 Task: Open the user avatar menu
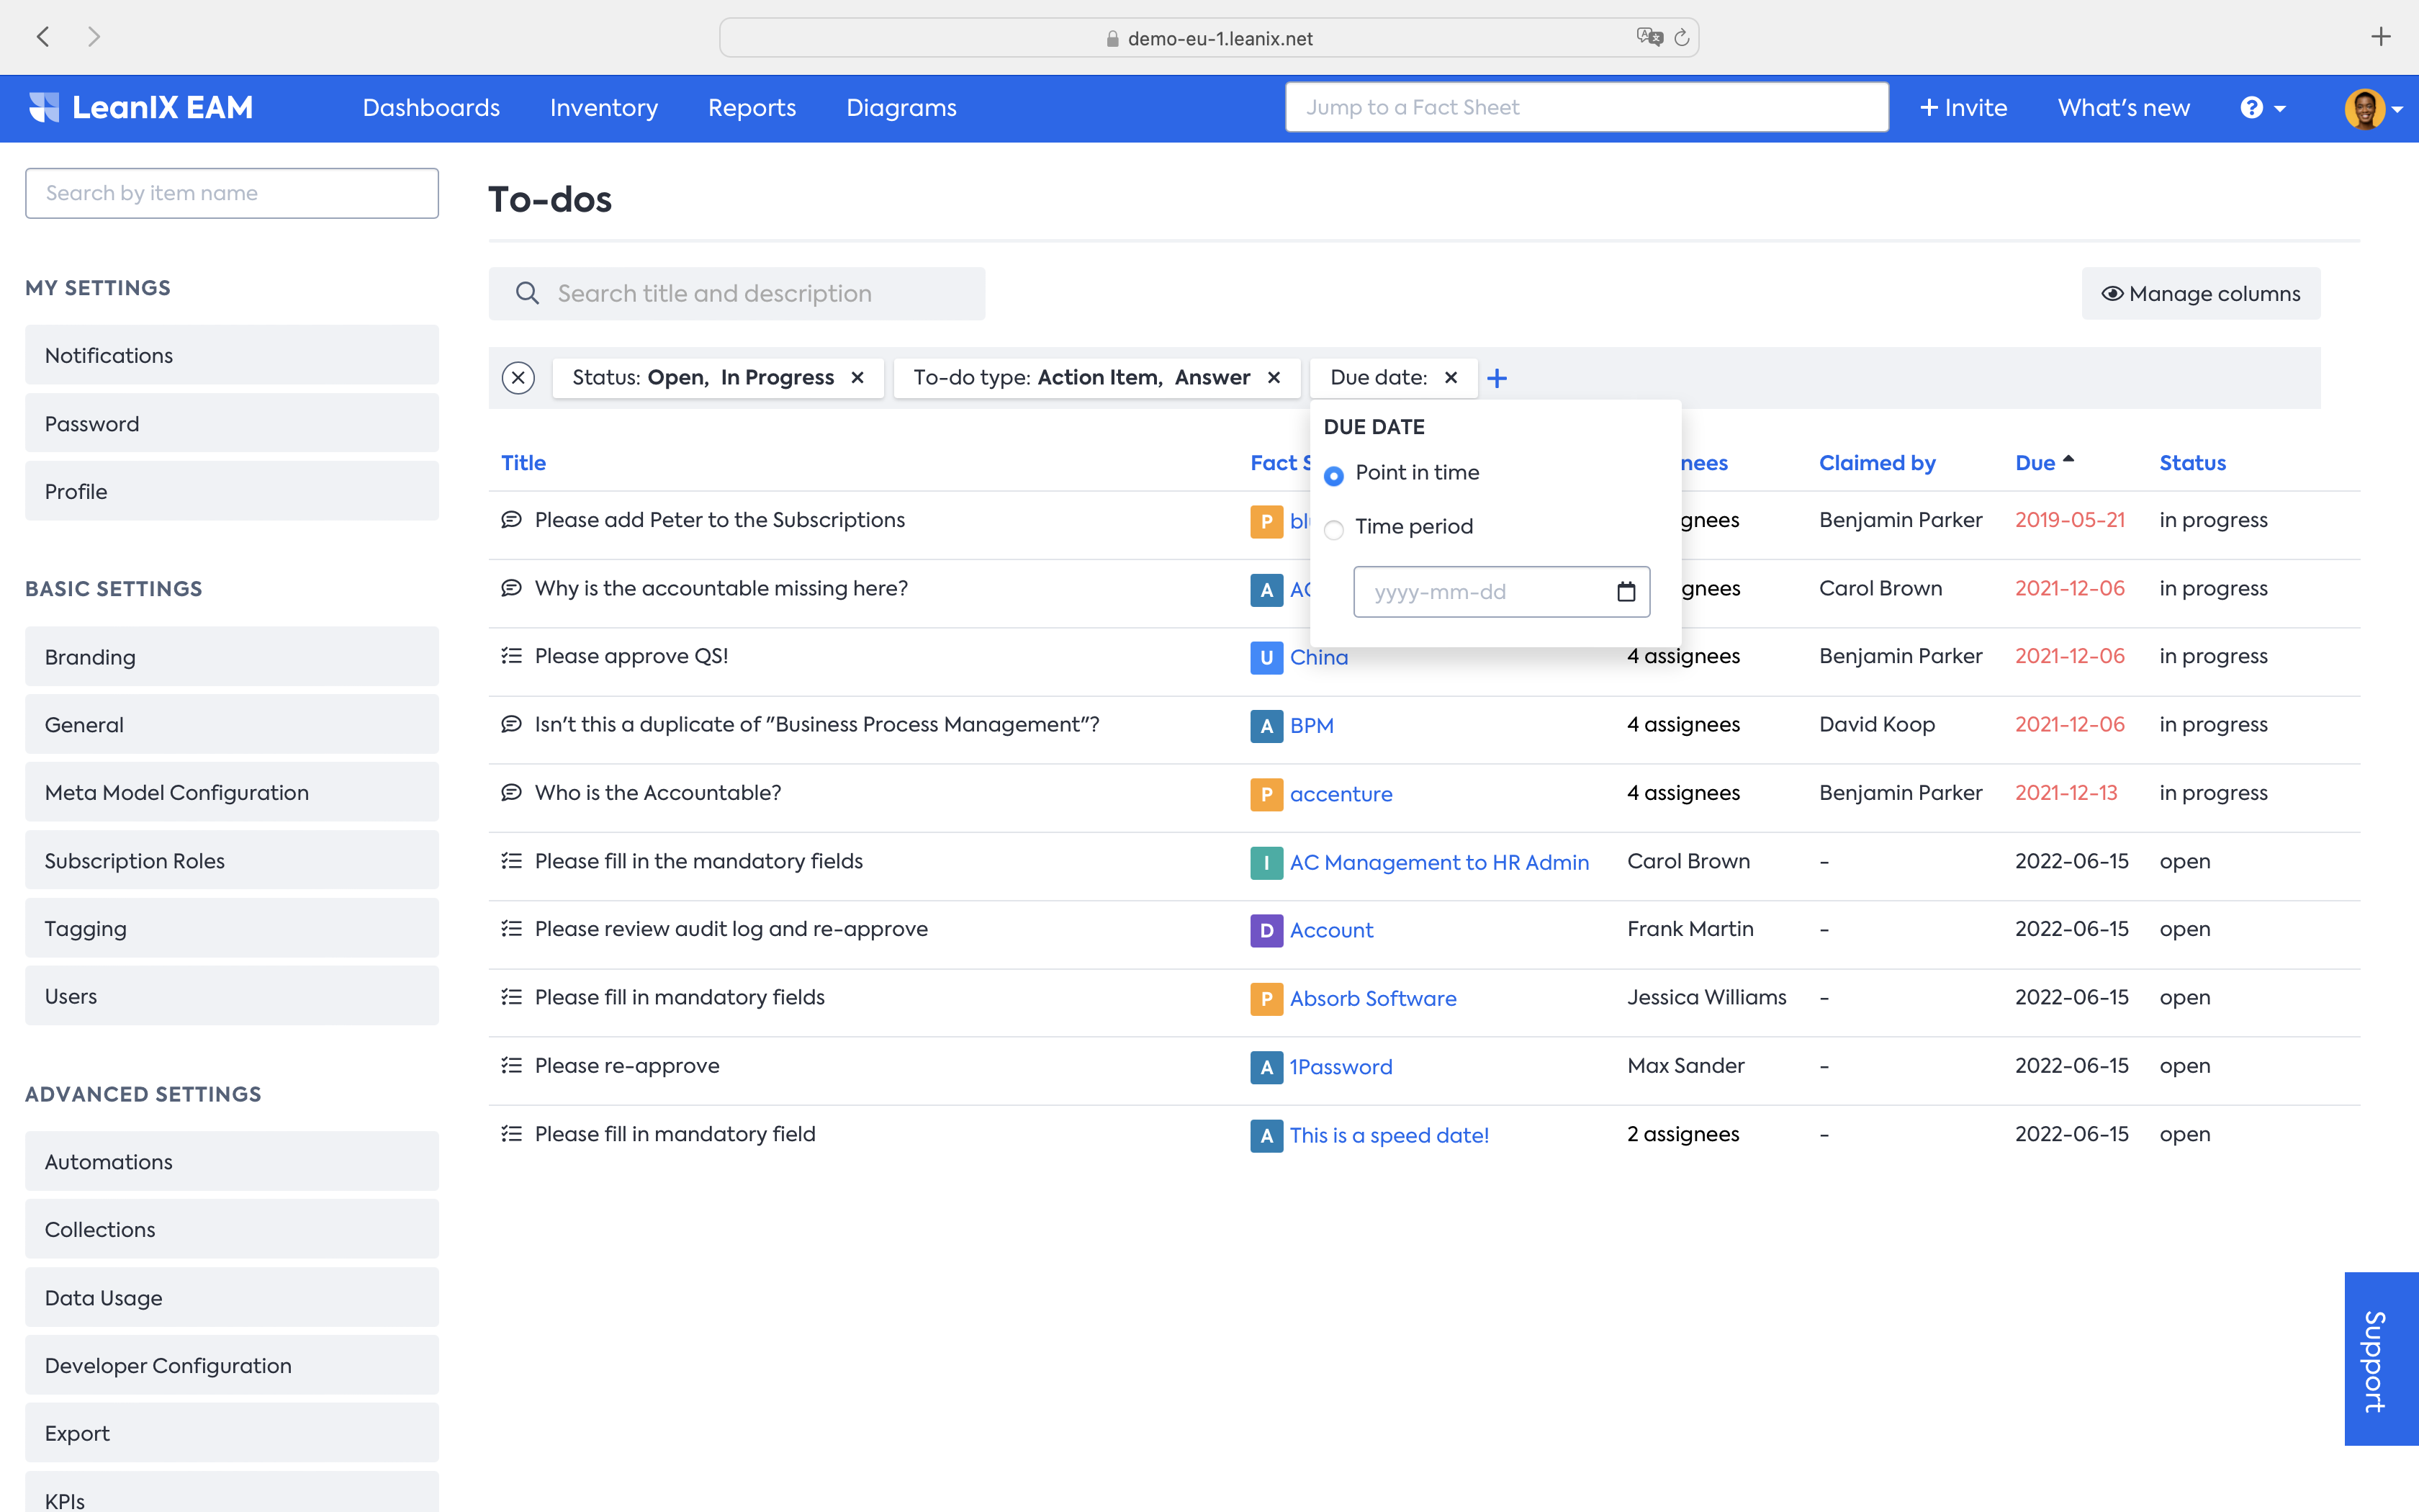(2373, 108)
